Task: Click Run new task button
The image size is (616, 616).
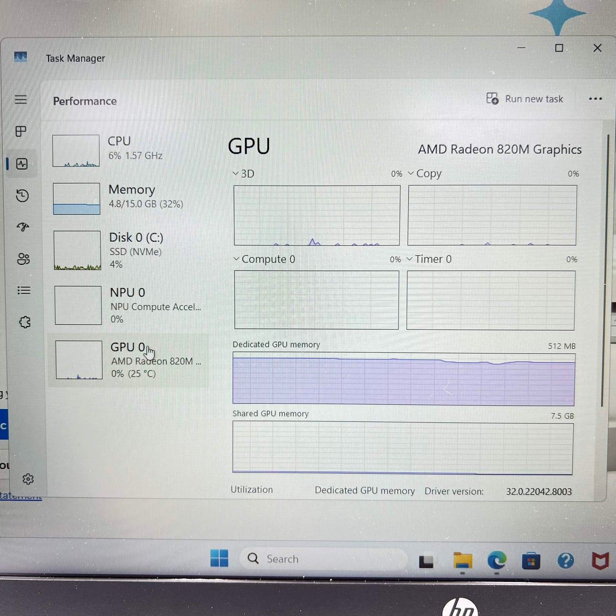Action: (525, 99)
